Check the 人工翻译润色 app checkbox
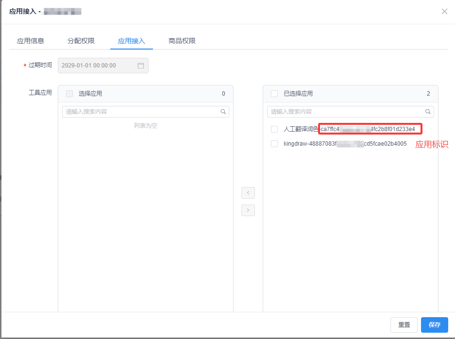Viewport: 455px width, 339px height. (x=274, y=129)
